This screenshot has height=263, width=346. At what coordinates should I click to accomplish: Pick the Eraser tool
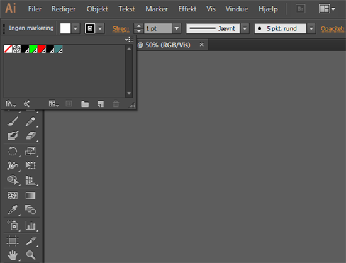coord(31,135)
